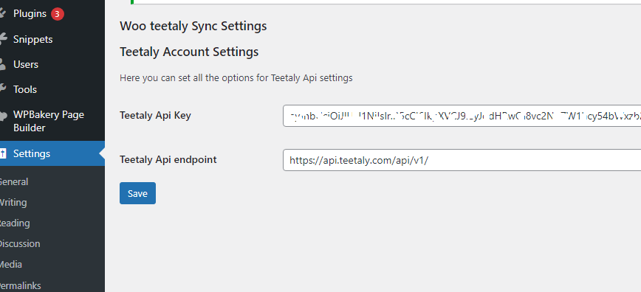Open the Media settings submenu link
Image resolution: width=641 pixels, height=292 pixels.
coord(10,265)
